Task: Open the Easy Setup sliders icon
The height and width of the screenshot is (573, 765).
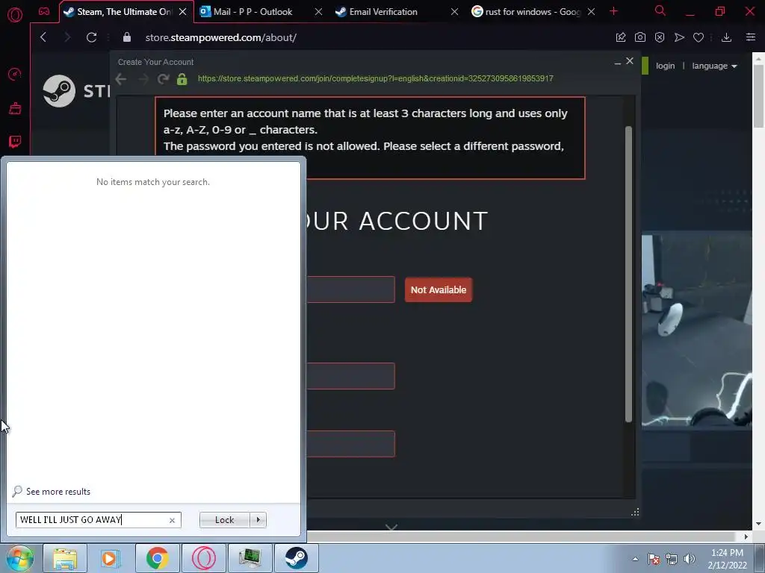Action: [751, 37]
